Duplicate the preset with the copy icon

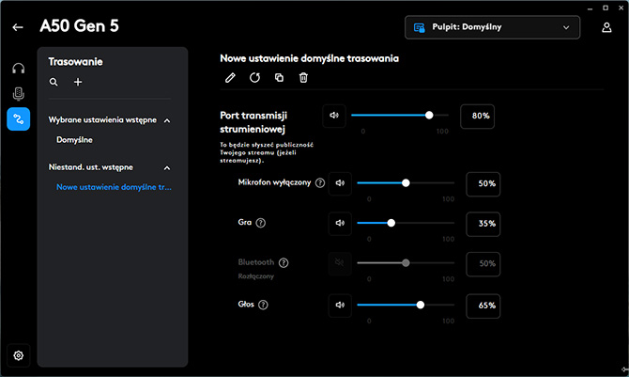279,78
